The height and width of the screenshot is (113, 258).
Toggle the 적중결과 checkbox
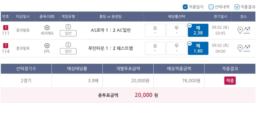tap(237, 7)
